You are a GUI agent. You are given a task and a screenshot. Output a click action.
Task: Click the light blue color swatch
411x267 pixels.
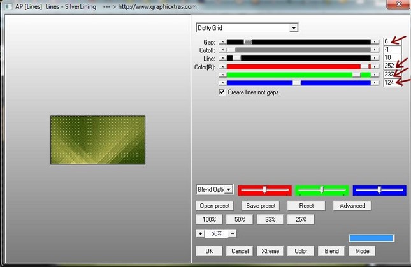click(x=371, y=238)
